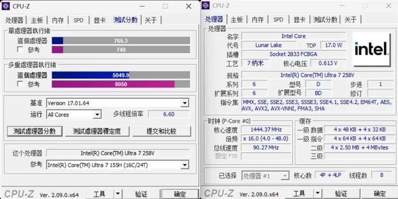Click 指令集 instruction set text
The image size is (398, 199).
pos(317,105)
